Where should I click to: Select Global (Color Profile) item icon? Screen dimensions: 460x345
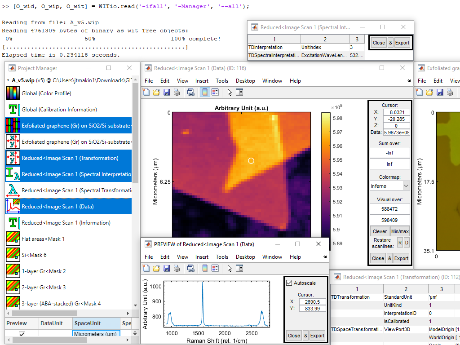[x=13, y=93]
